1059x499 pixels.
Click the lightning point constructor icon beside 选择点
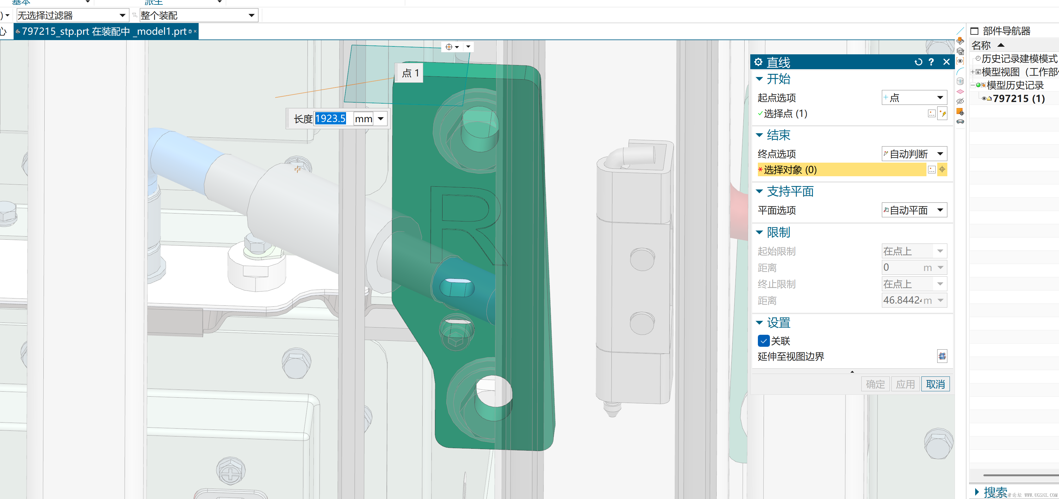point(943,114)
